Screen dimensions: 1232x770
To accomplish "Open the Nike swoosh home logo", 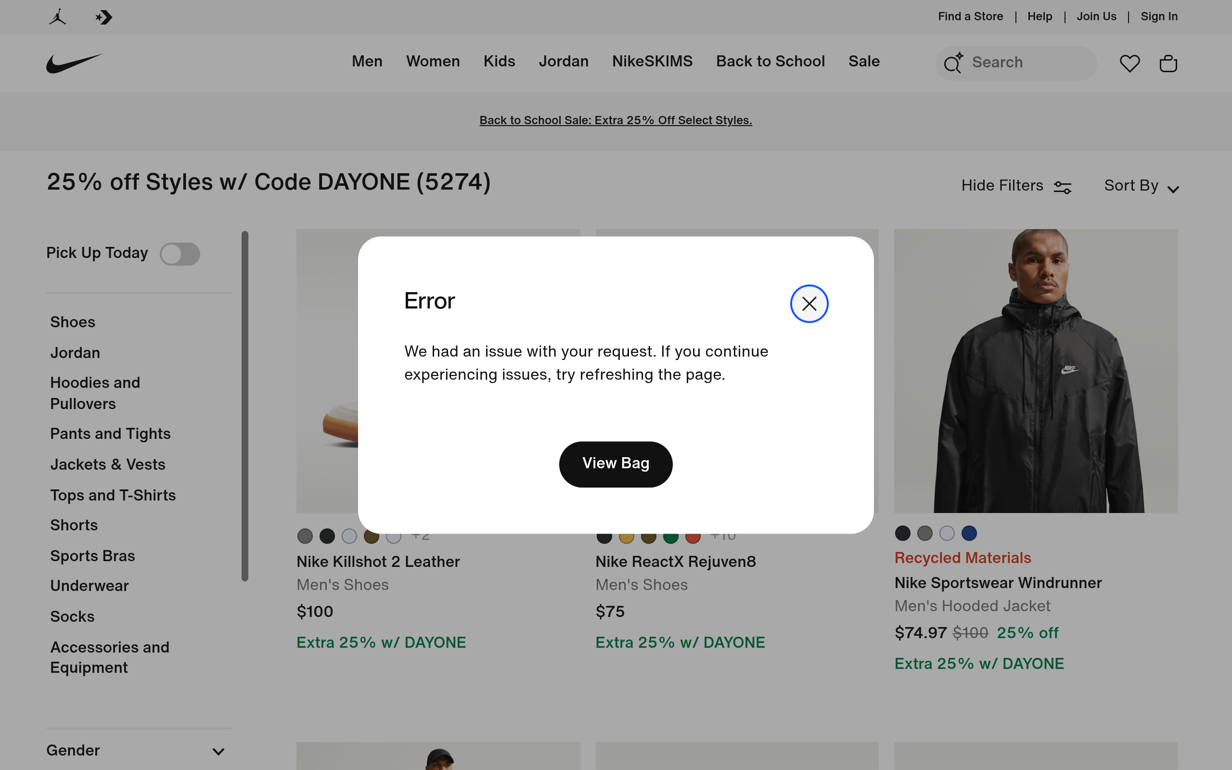I will click(x=74, y=63).
